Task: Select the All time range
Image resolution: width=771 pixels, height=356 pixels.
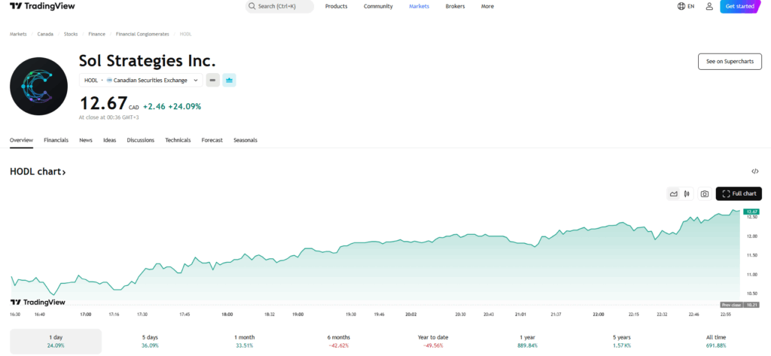Action: 716,341
